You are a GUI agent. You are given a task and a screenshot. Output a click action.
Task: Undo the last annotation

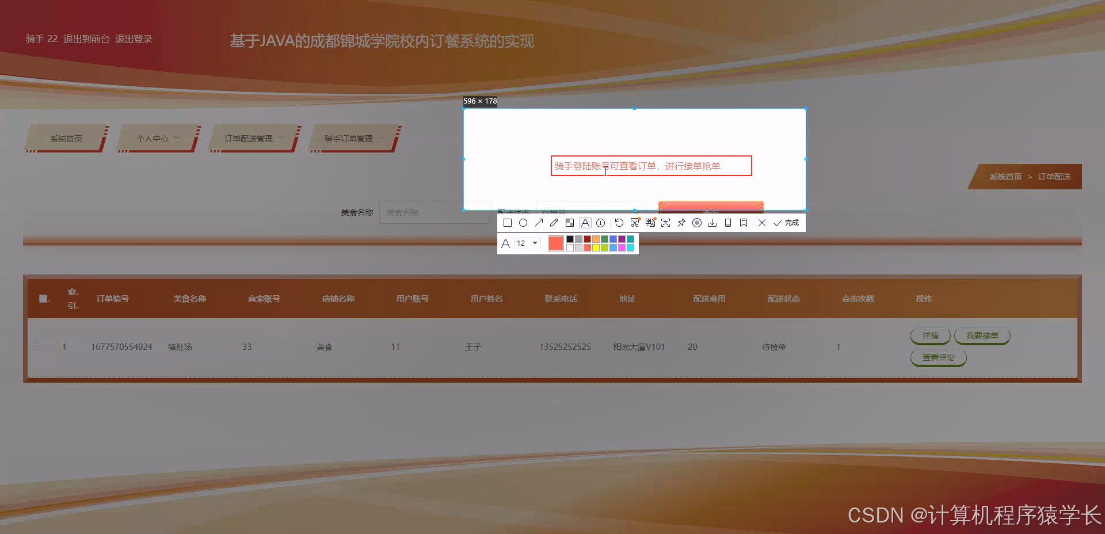pyautogui.click(x=619, y=223)
